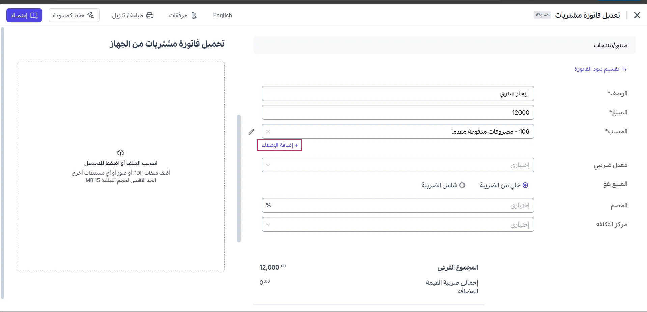This screenshot has height=312, width=647.
Task: Open the معدل ضريبي dropdown
Action: [x=398, y=165]
